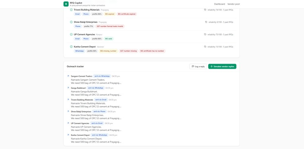Click history icon next to reliability 0/100

[206, 22]
